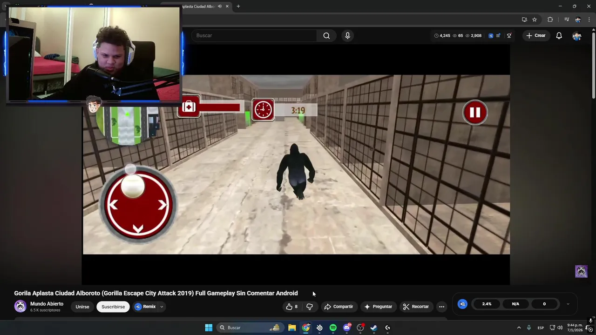Expand the vidIQ stats panel chevron
The height and width of the screenshot is (335, 596).
(568, 304)
